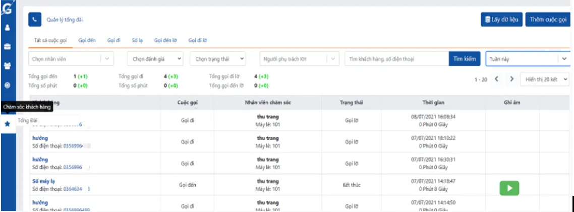Play the recording for Số máy lạ call
Image resolution: width=574 pixels, height=212 pixels.
(509, 188)
